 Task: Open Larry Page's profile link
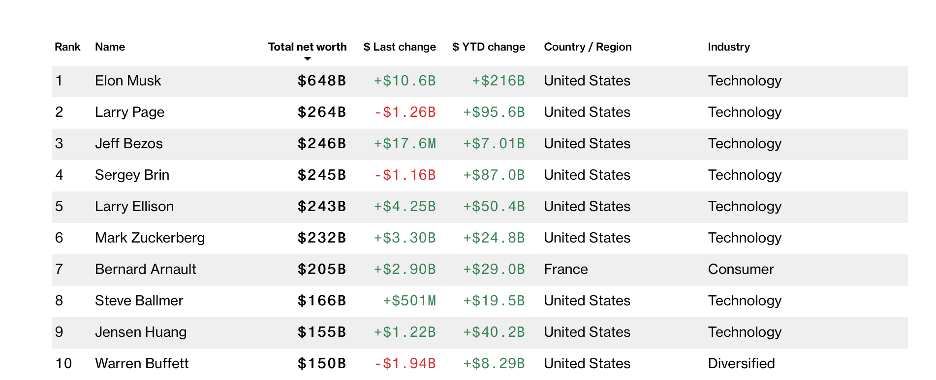tap(129, 112)
